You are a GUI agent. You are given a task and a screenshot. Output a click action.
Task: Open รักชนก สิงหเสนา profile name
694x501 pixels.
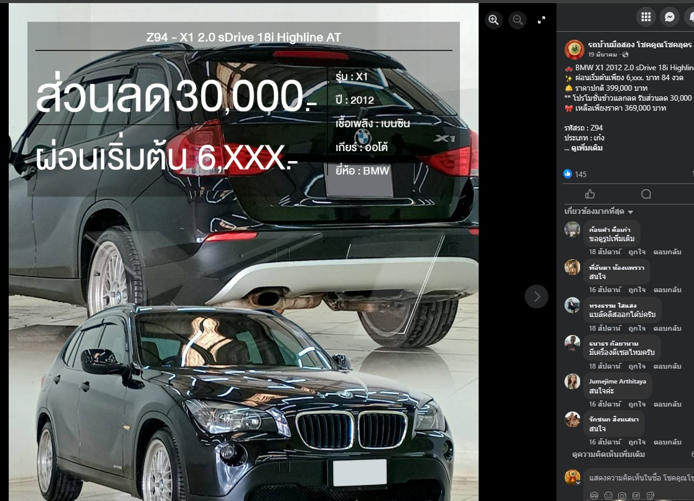pos(614,419)
